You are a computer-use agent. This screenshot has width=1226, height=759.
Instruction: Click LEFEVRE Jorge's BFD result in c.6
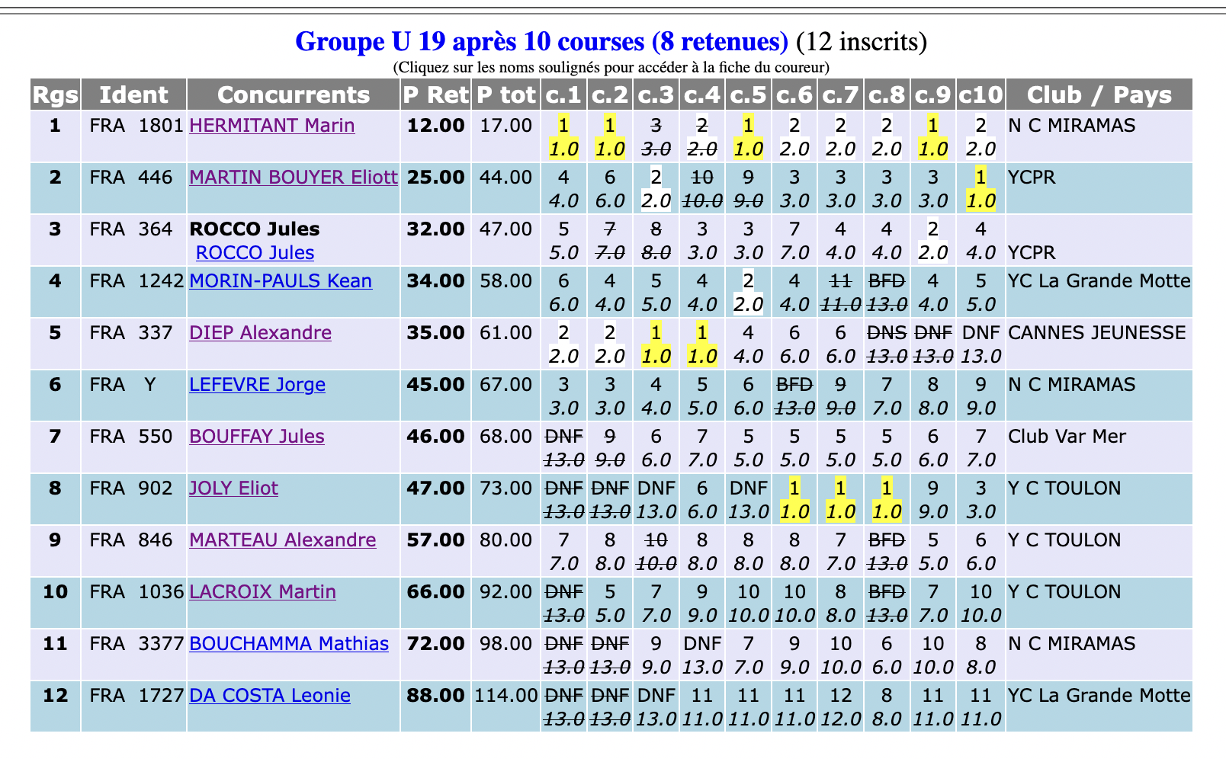pos(794,384)
